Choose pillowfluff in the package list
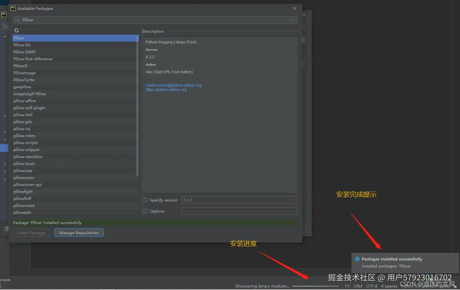 (74, 199)
